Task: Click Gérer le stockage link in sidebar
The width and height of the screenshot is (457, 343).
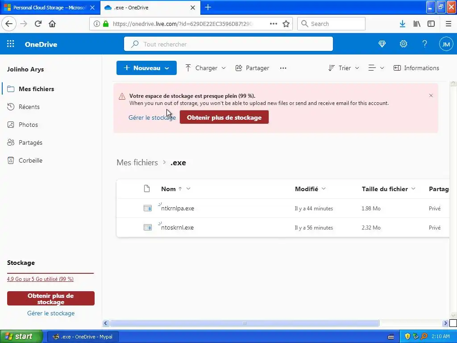Action: 51,313
